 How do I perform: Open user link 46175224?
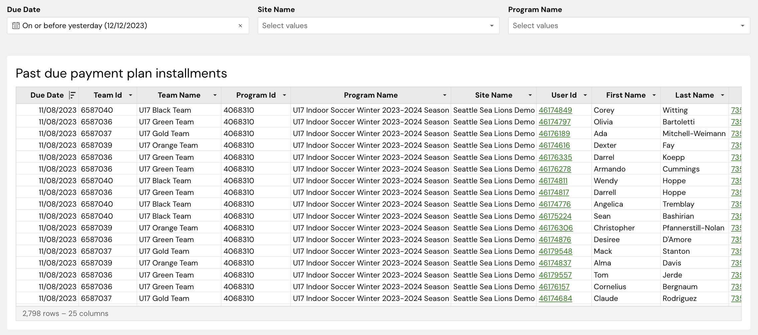pyautogui.click(x=555, y=216)
